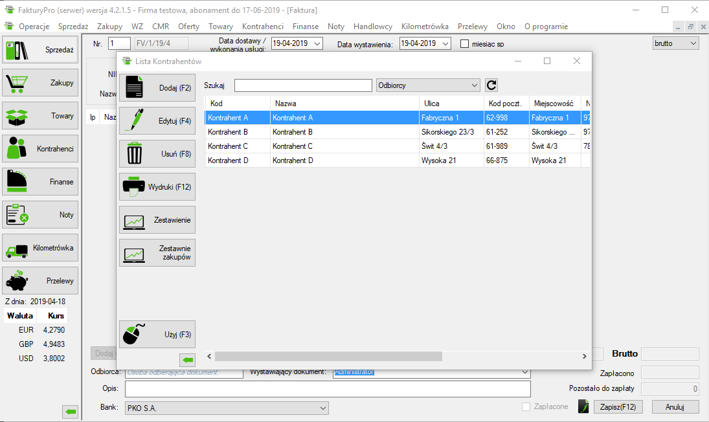Click the Usuń (F8) trash can icon

pyautogui.click(x=134, y=153)
